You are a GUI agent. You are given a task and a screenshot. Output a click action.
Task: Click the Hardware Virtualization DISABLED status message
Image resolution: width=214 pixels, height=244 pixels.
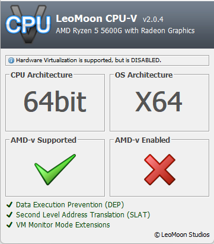88,60
